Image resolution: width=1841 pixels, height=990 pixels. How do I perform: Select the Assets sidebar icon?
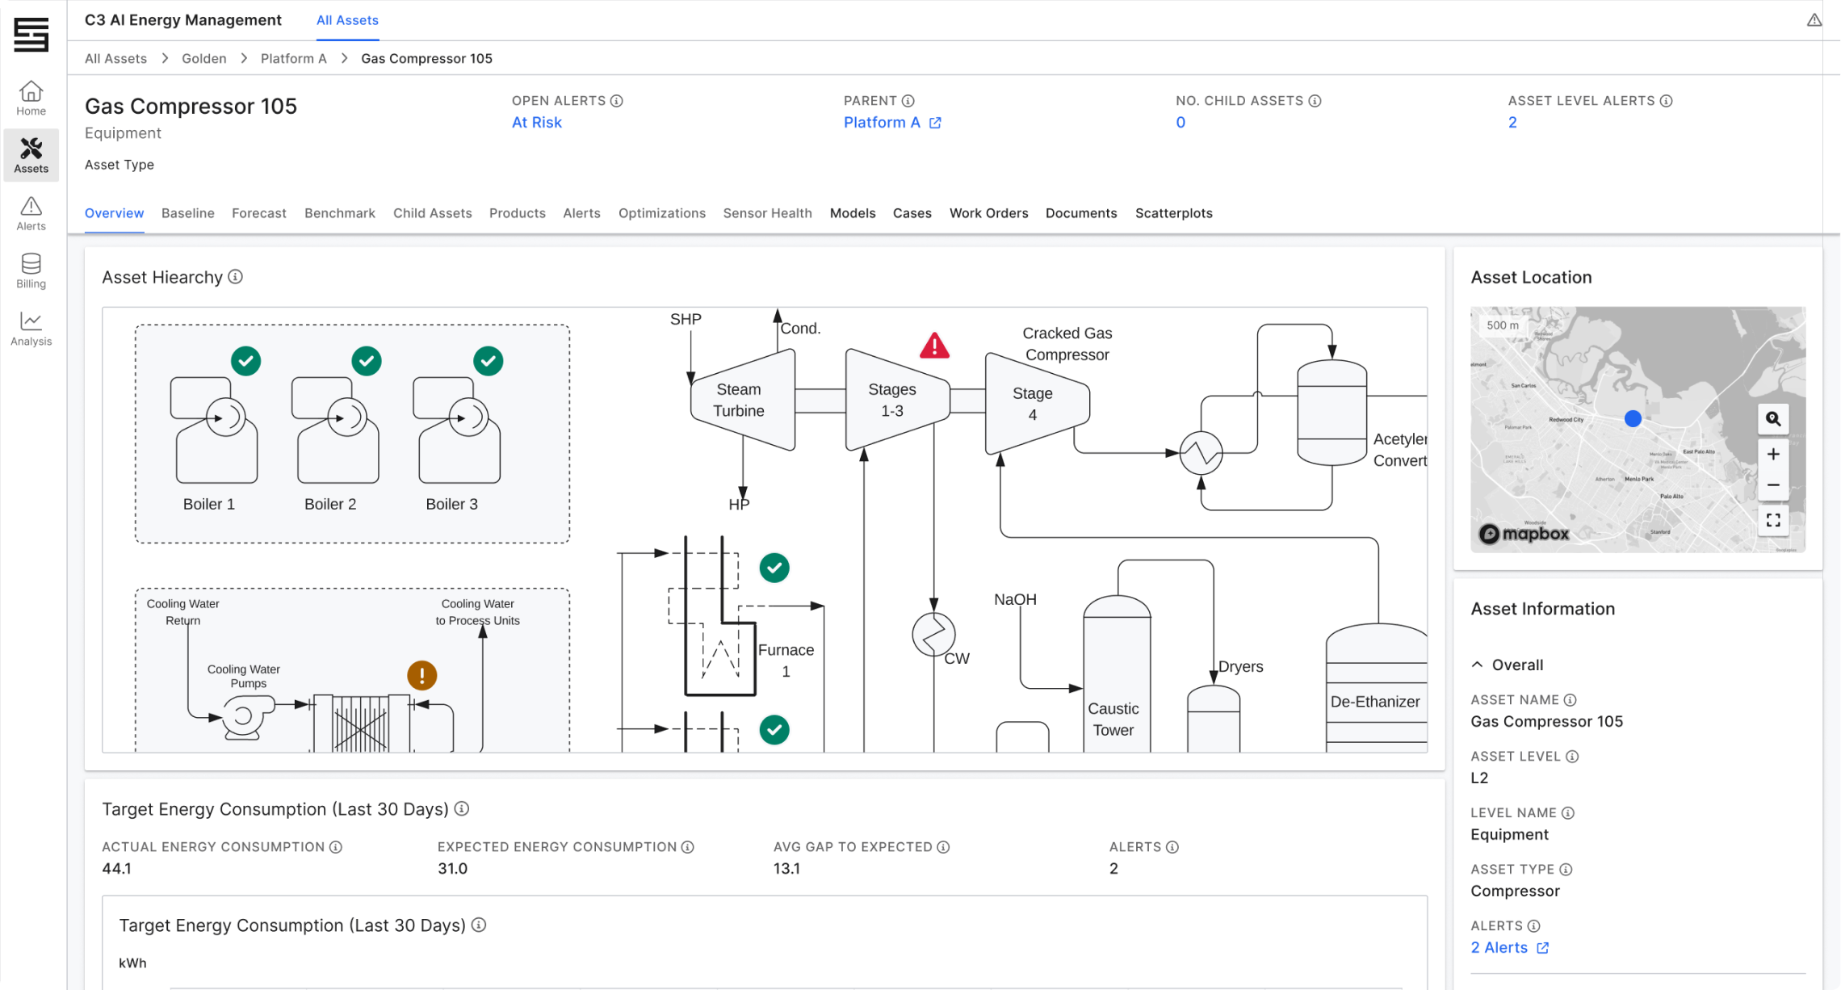coord(31,155)
